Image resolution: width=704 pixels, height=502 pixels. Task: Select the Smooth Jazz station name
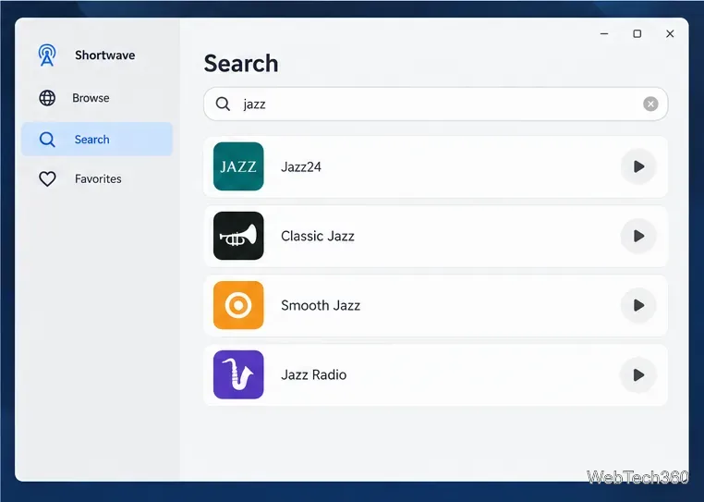321,306
